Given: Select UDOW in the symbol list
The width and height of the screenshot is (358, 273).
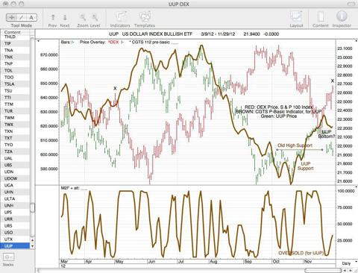Looking at the screenshot, I should pyautogui.click(x=15, y=178).
